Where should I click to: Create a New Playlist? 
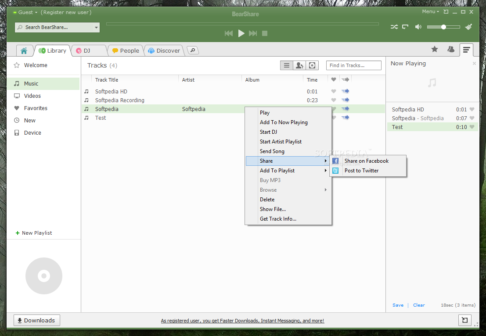[34, 233]
